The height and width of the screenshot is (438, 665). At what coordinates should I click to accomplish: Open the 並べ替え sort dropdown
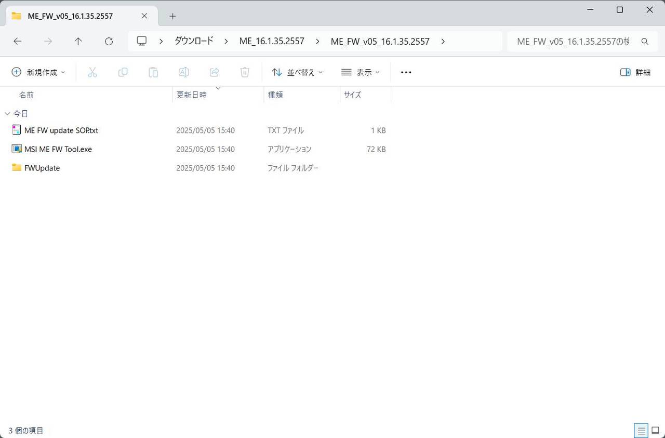point(297,72)
